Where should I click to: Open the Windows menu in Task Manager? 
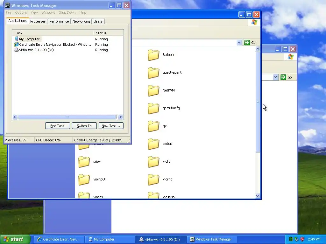click(48, 12)
